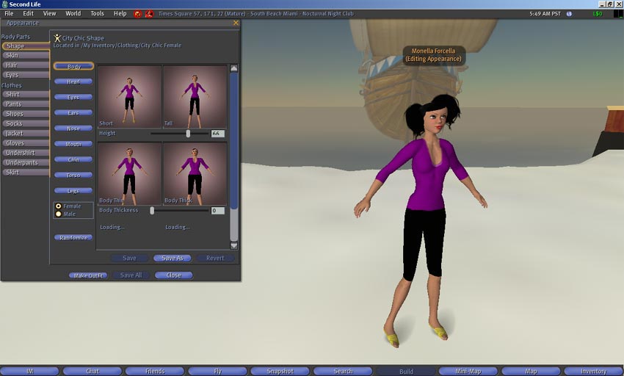624x376 pixels.
Task: Open the World menu
Action: point(73,13)
